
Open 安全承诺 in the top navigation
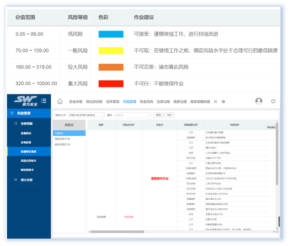coord(75,102)
